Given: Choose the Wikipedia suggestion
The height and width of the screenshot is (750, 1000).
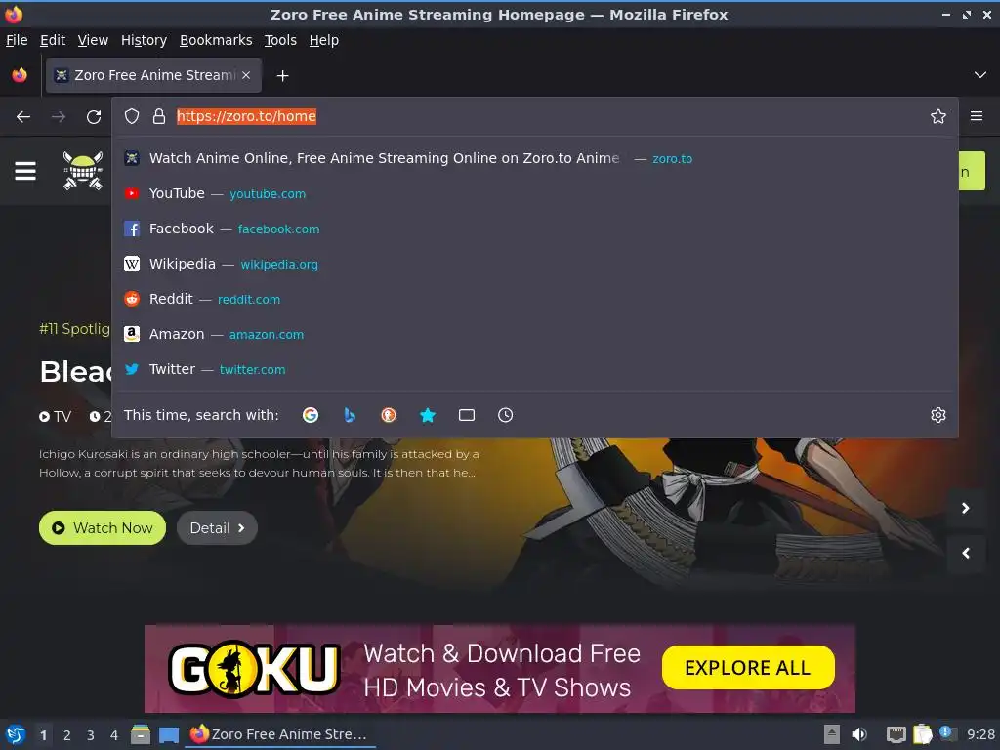Looking at the screenshot, I should [534, 264].
